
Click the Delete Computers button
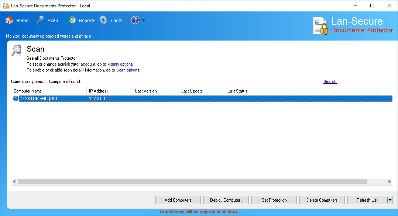pyautogui.click(x=322, y=200)
